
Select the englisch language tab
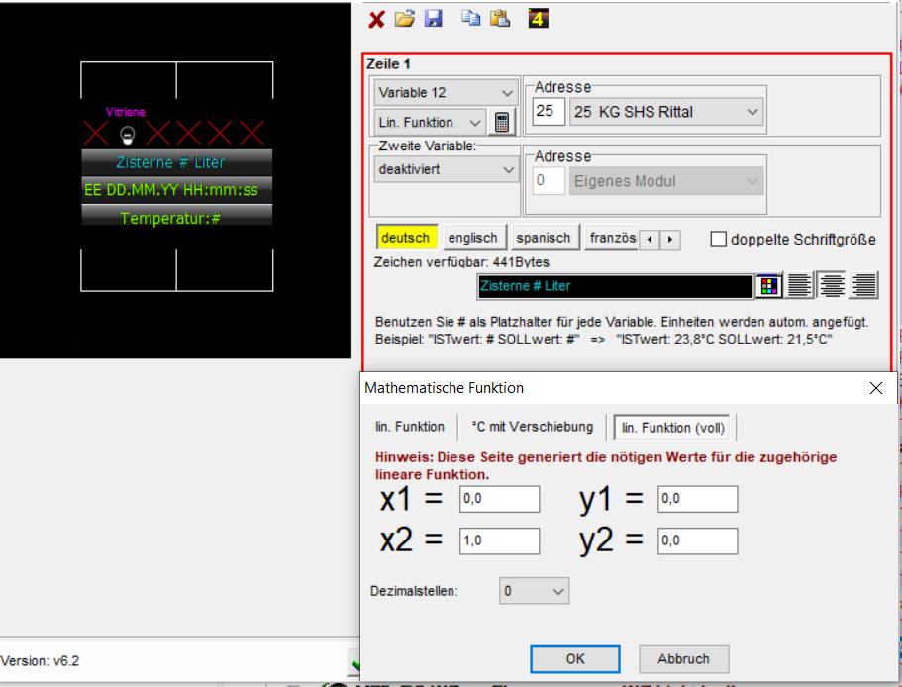click(473, 238)
